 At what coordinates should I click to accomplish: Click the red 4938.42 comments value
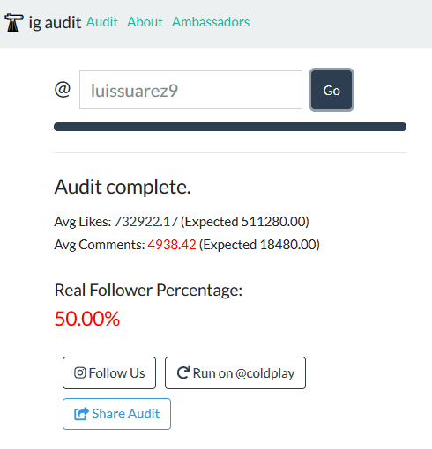coord(172,245)
